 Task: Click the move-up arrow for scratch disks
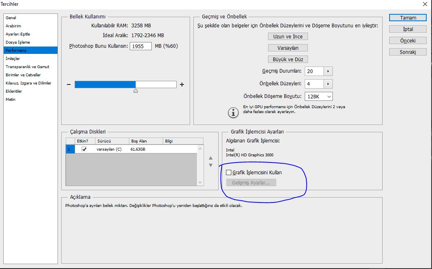(x=210, y=158)
